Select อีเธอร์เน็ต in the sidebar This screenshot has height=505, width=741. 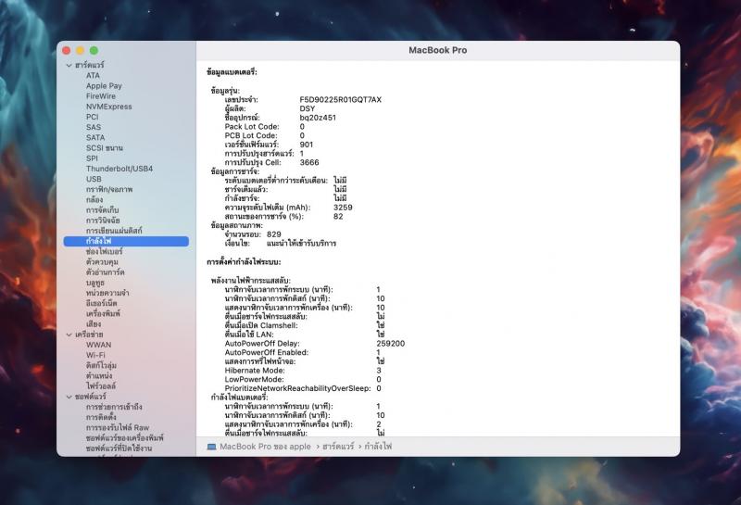coord(102,303)
